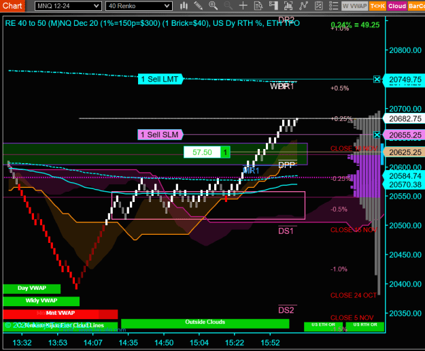Click the -0.5% level label
Viewport: 425px width, 351px height.
339,210
